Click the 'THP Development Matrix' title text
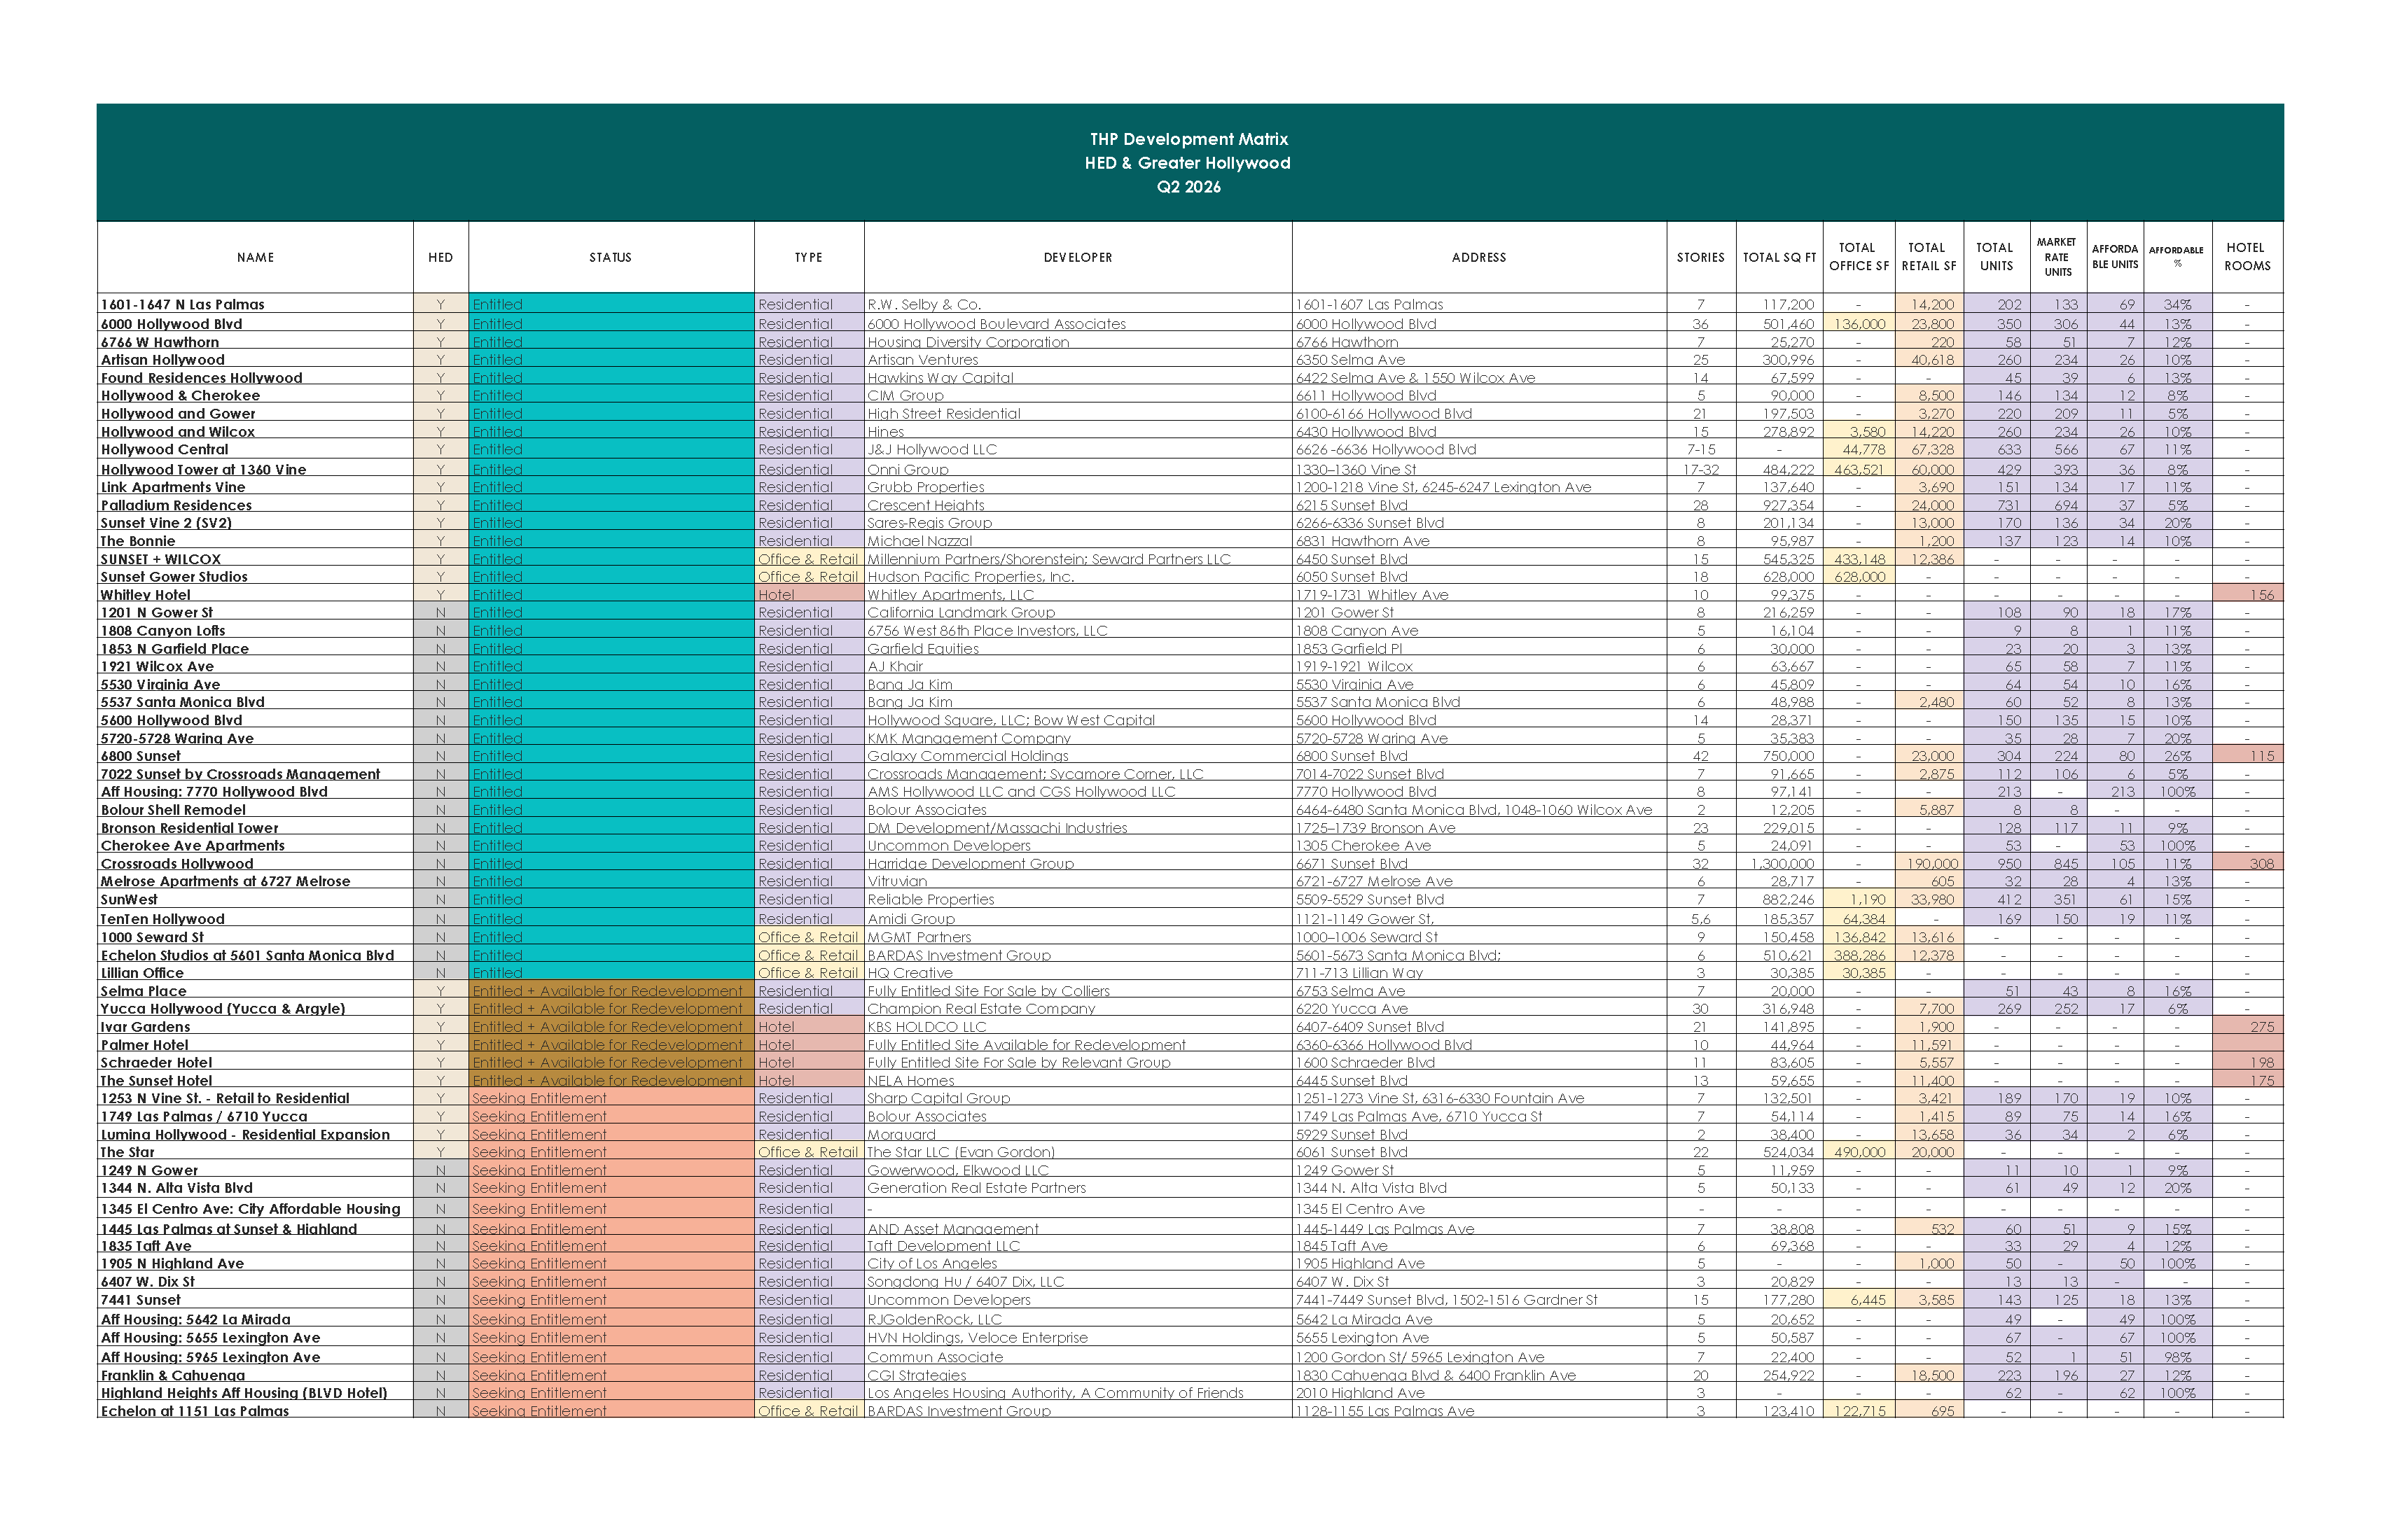 click(1188, 139)
